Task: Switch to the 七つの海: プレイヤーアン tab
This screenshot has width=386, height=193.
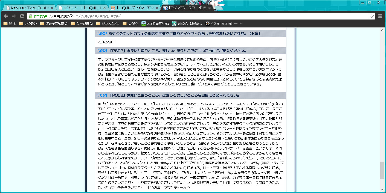Action: click(x=135, y=8)
